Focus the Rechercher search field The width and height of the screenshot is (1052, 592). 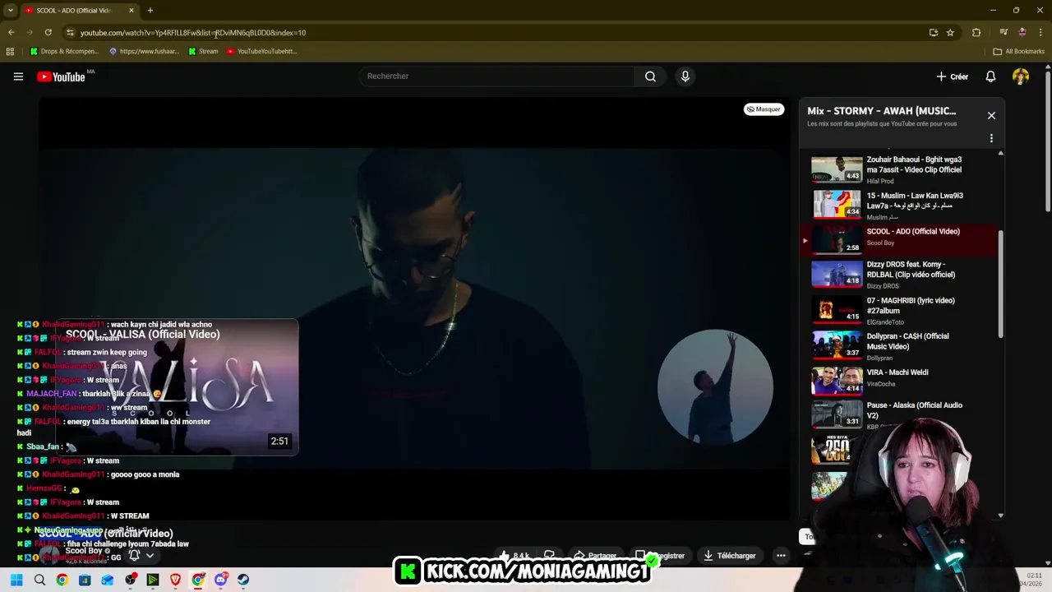coord(496,76)
